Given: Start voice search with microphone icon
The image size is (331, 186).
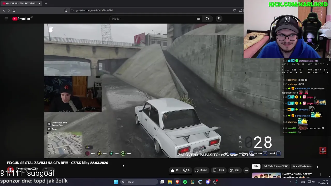Looking at the screenshot, I should [x=219, y=19].
